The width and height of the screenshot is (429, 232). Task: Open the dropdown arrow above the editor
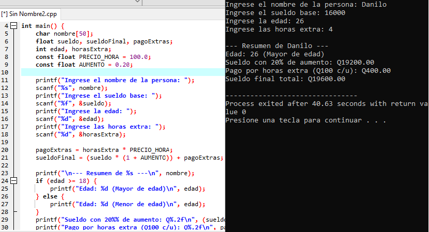tap(137, 2)
